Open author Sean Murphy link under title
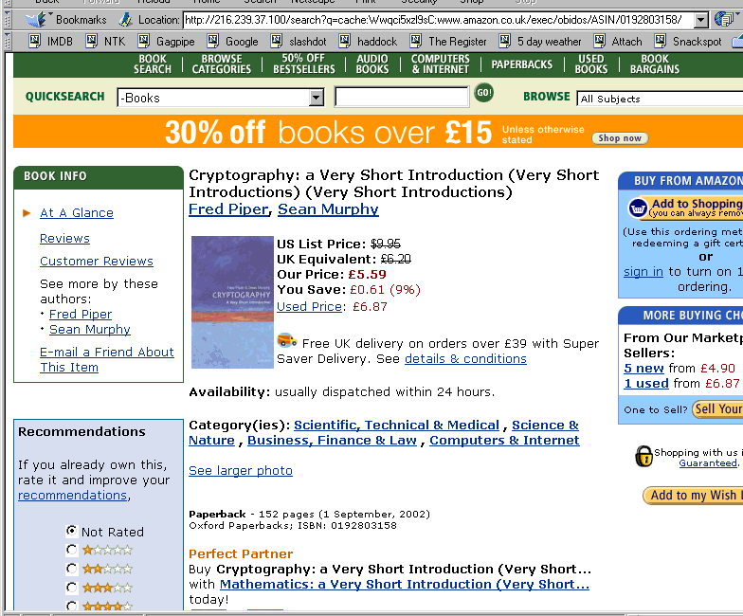 (328, 208)
